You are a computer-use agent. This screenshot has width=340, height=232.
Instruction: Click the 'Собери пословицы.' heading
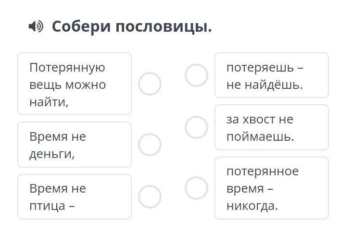(x=132, y=27)
